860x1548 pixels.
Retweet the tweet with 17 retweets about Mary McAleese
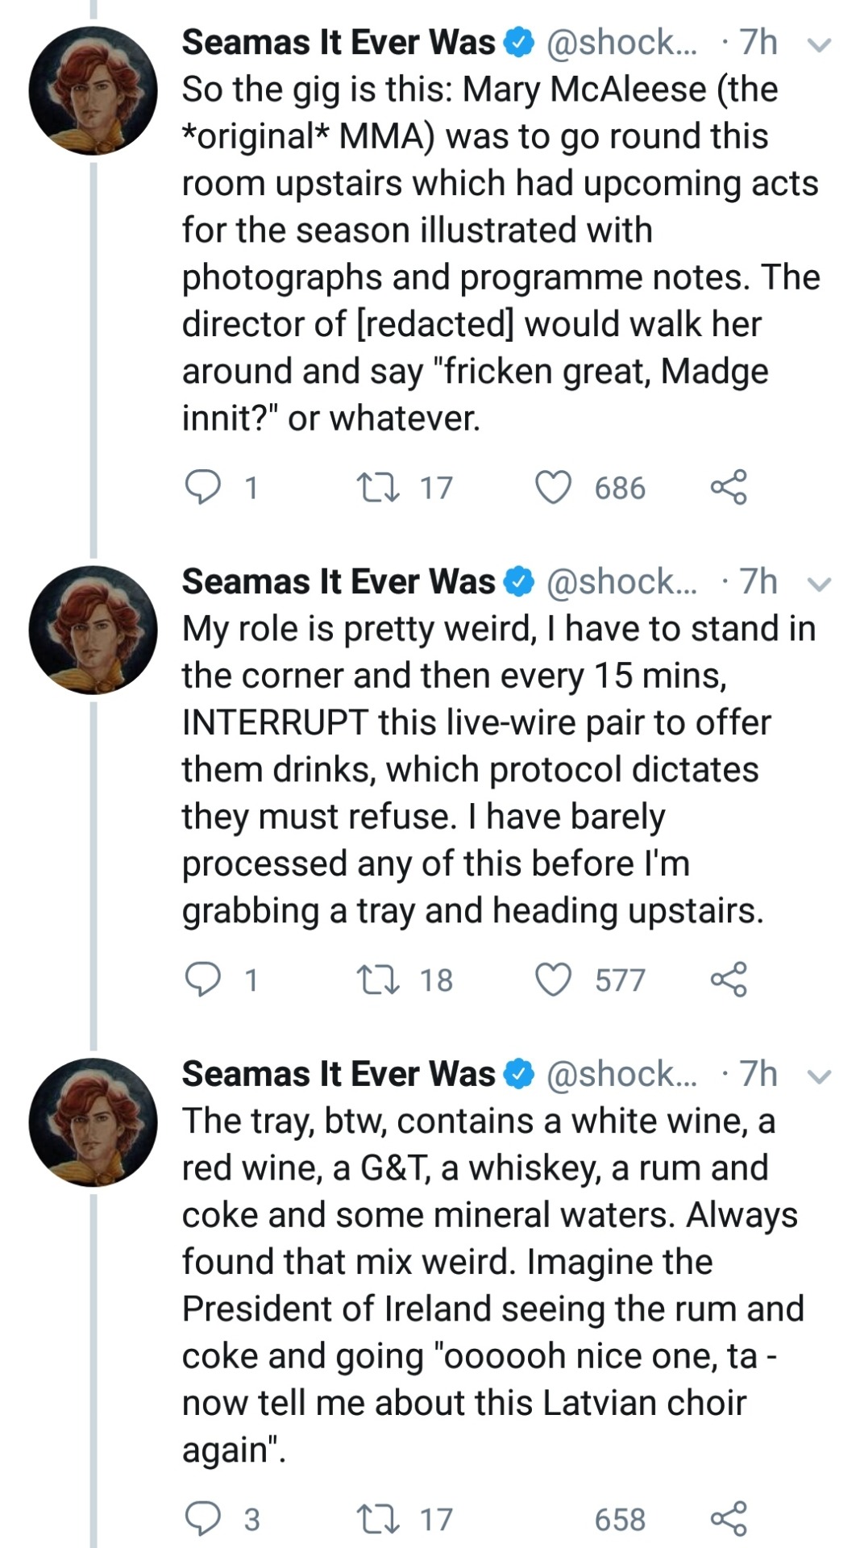click(378, 487)
